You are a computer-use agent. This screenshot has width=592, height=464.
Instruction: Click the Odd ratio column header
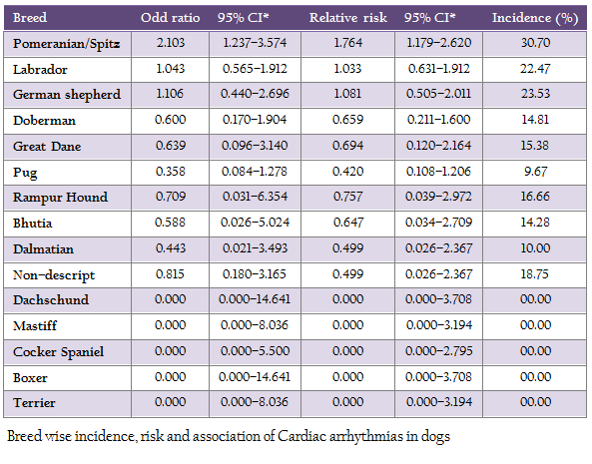point(171,18)
